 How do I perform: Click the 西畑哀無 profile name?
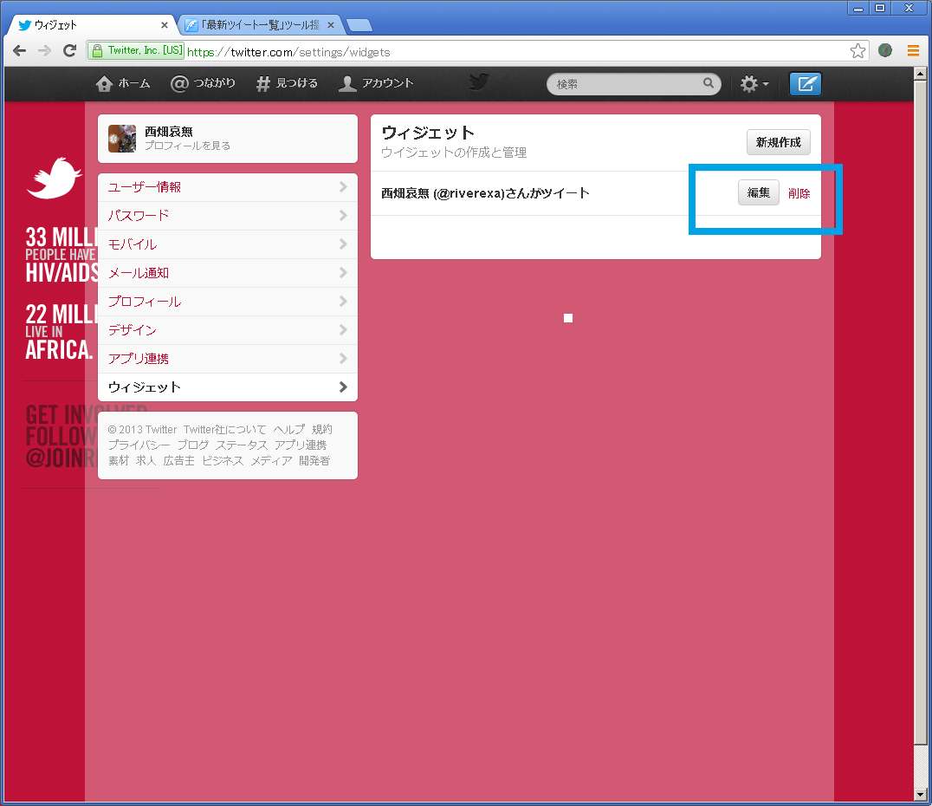(169, 132)
